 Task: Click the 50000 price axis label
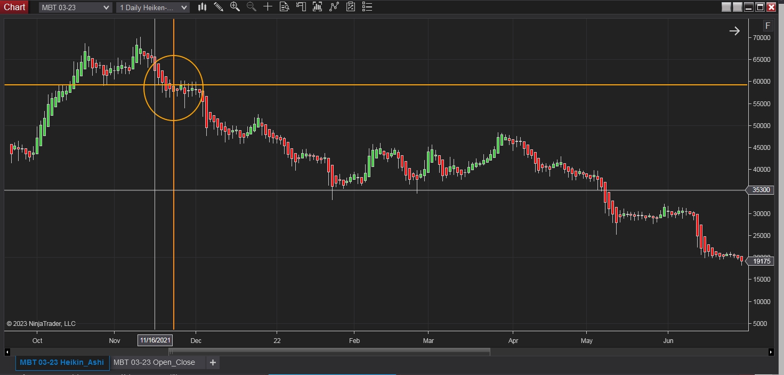coord(762,126)
